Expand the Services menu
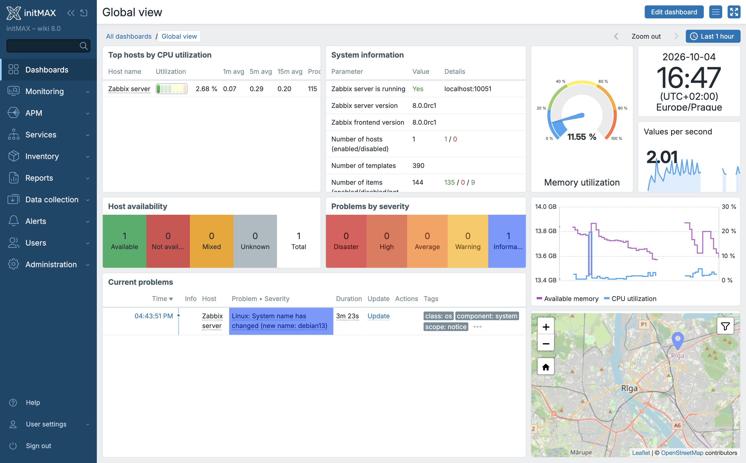The width and height of the screenshot is (746, 463). (x=48, y=135)
